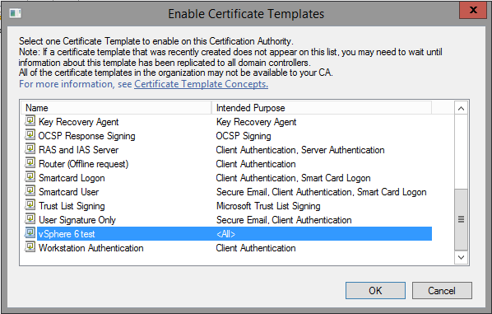Click Workstation Authentication's Client Authentication purpose

click(256, 248)
